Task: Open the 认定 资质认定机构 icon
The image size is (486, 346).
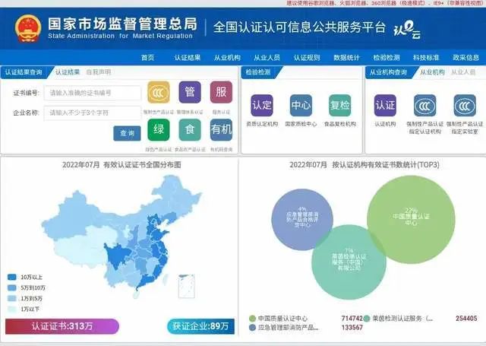Action: pyautogui.click(x=262, y=105)
